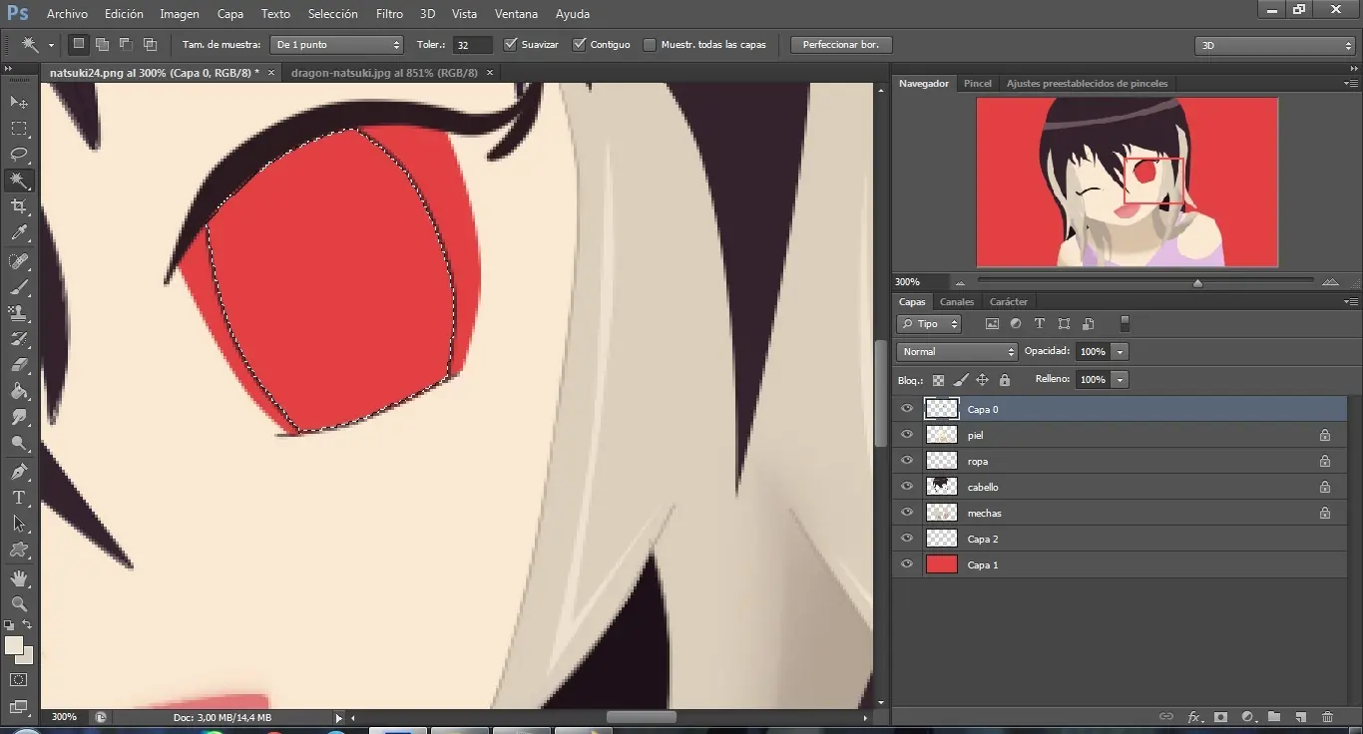The height and width of the screenshot is (734, 1363).
Task: Switch to dragon-natsuki.jpg document tab
Action: (x=384, y=73)
